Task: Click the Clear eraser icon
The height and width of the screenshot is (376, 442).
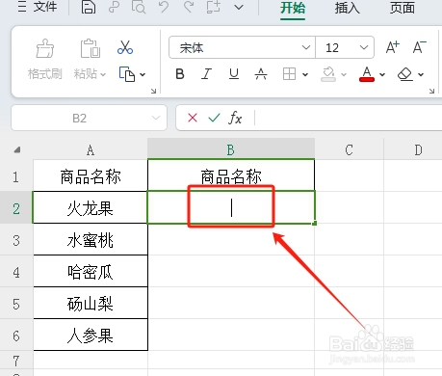Action: point(405,74)
